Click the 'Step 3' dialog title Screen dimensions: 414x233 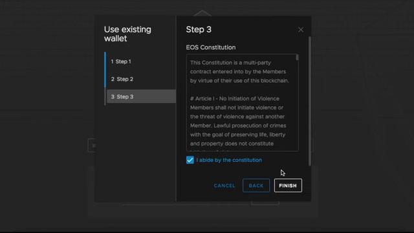pos(199,30)
